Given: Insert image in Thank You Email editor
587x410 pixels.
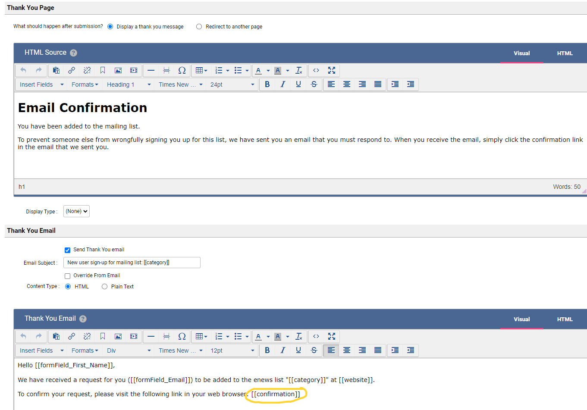Looking at the screenshot, I should 118,336.
